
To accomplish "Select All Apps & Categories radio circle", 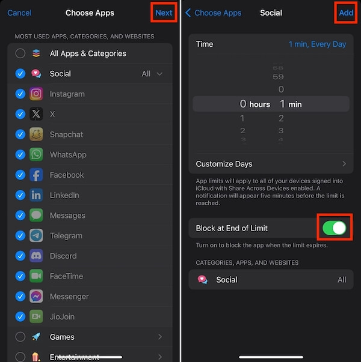I will click(x=20, y=53).
